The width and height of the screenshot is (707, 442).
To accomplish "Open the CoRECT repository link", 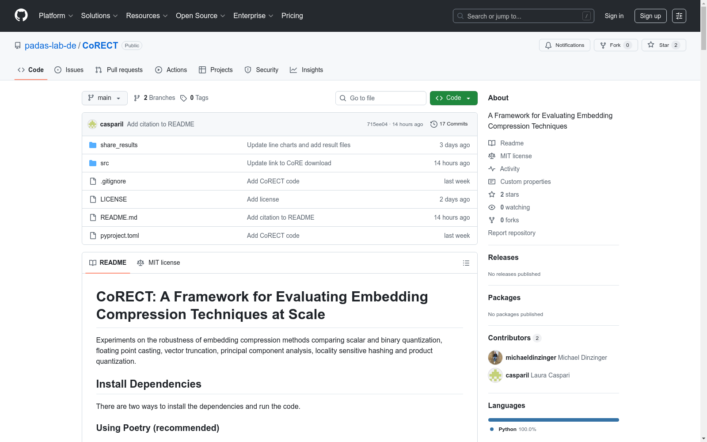I will point(100,46).
